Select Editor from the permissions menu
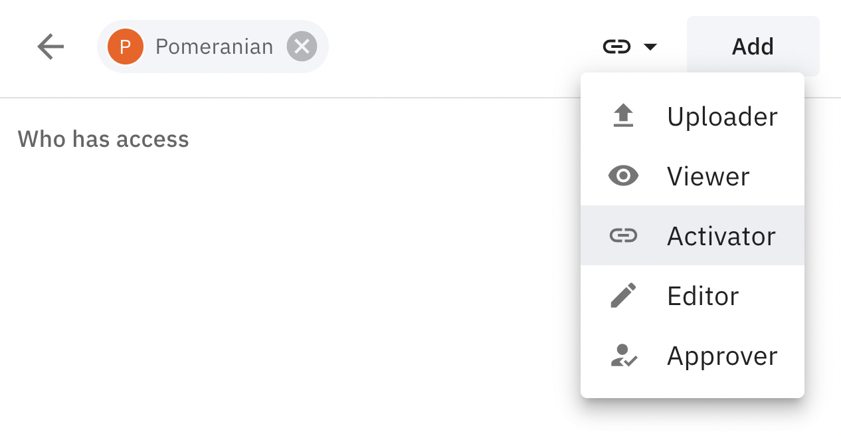Viewport: 841px width, 436px height. click(x=702, y=295)
